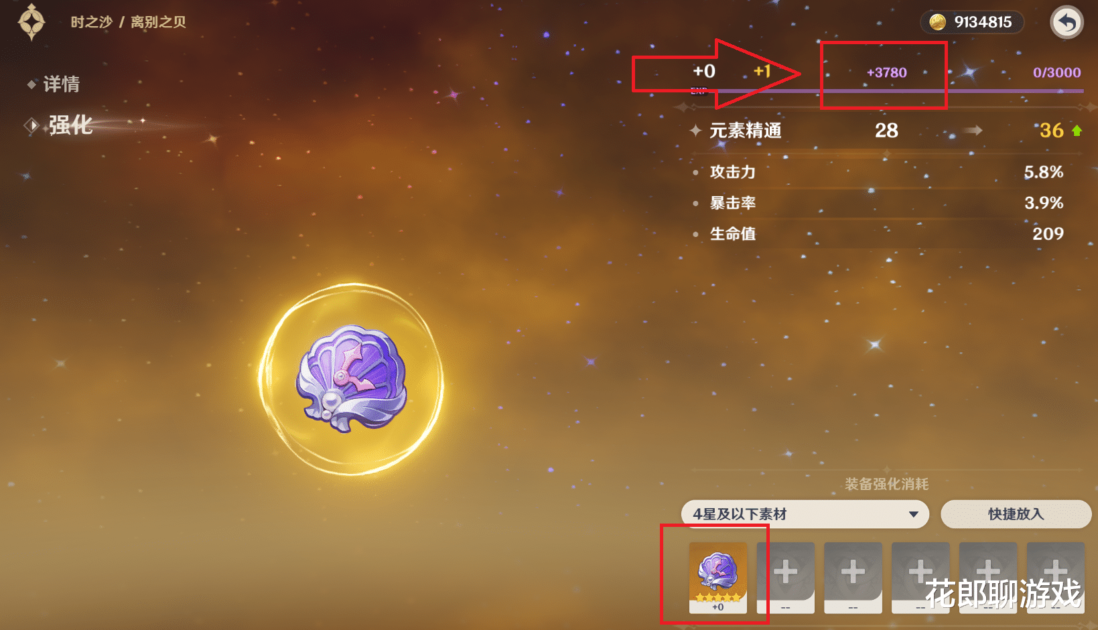This screenshot has height=630, width=1098.
Task: Click the 攻击力 5.8% substat row
Action: pos(886,172)
